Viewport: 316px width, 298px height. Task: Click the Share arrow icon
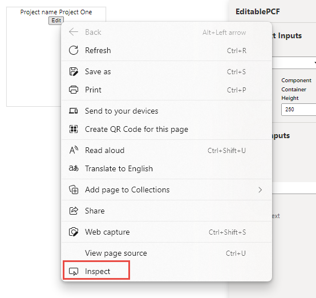pyautogui.click(x=74, y=211)
